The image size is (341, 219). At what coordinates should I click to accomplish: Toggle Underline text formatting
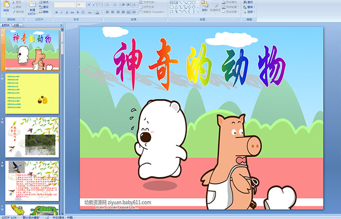point(67,12)
